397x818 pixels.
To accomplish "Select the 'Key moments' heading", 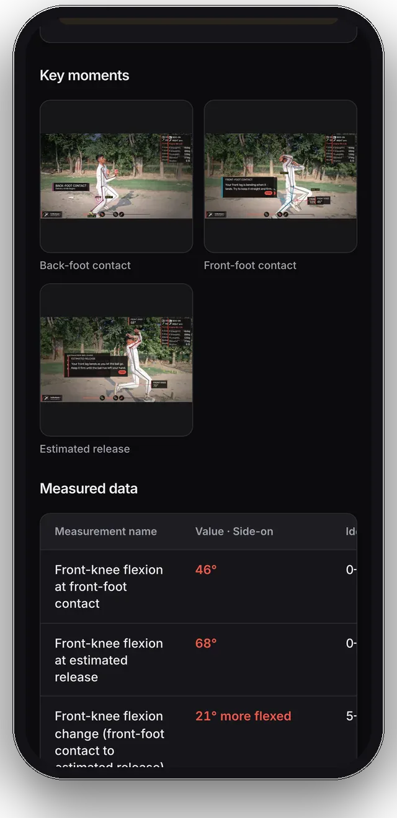I will pos(84,76).
